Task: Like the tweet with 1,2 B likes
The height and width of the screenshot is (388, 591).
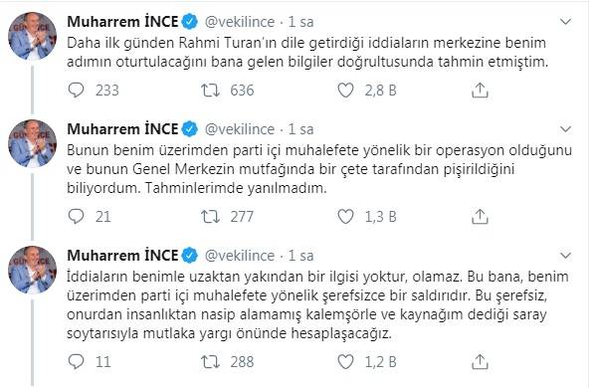Action: 345,362
